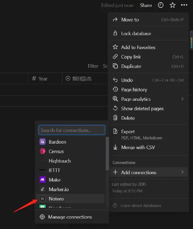193x229 pixels.
Task: Select the Hightouch connection
Action: (x=70, y=161)
